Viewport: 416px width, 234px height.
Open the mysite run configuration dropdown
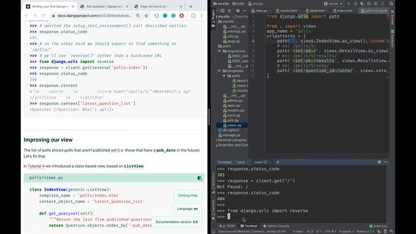(333, 4)
